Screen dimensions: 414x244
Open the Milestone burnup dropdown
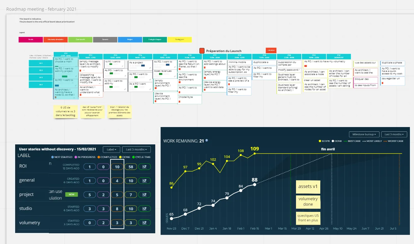coord(364,134)
